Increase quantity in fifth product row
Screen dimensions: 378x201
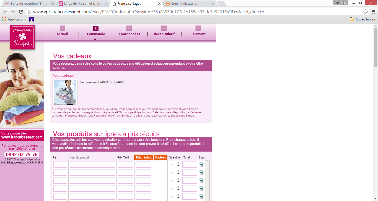[x=178, y=195]
